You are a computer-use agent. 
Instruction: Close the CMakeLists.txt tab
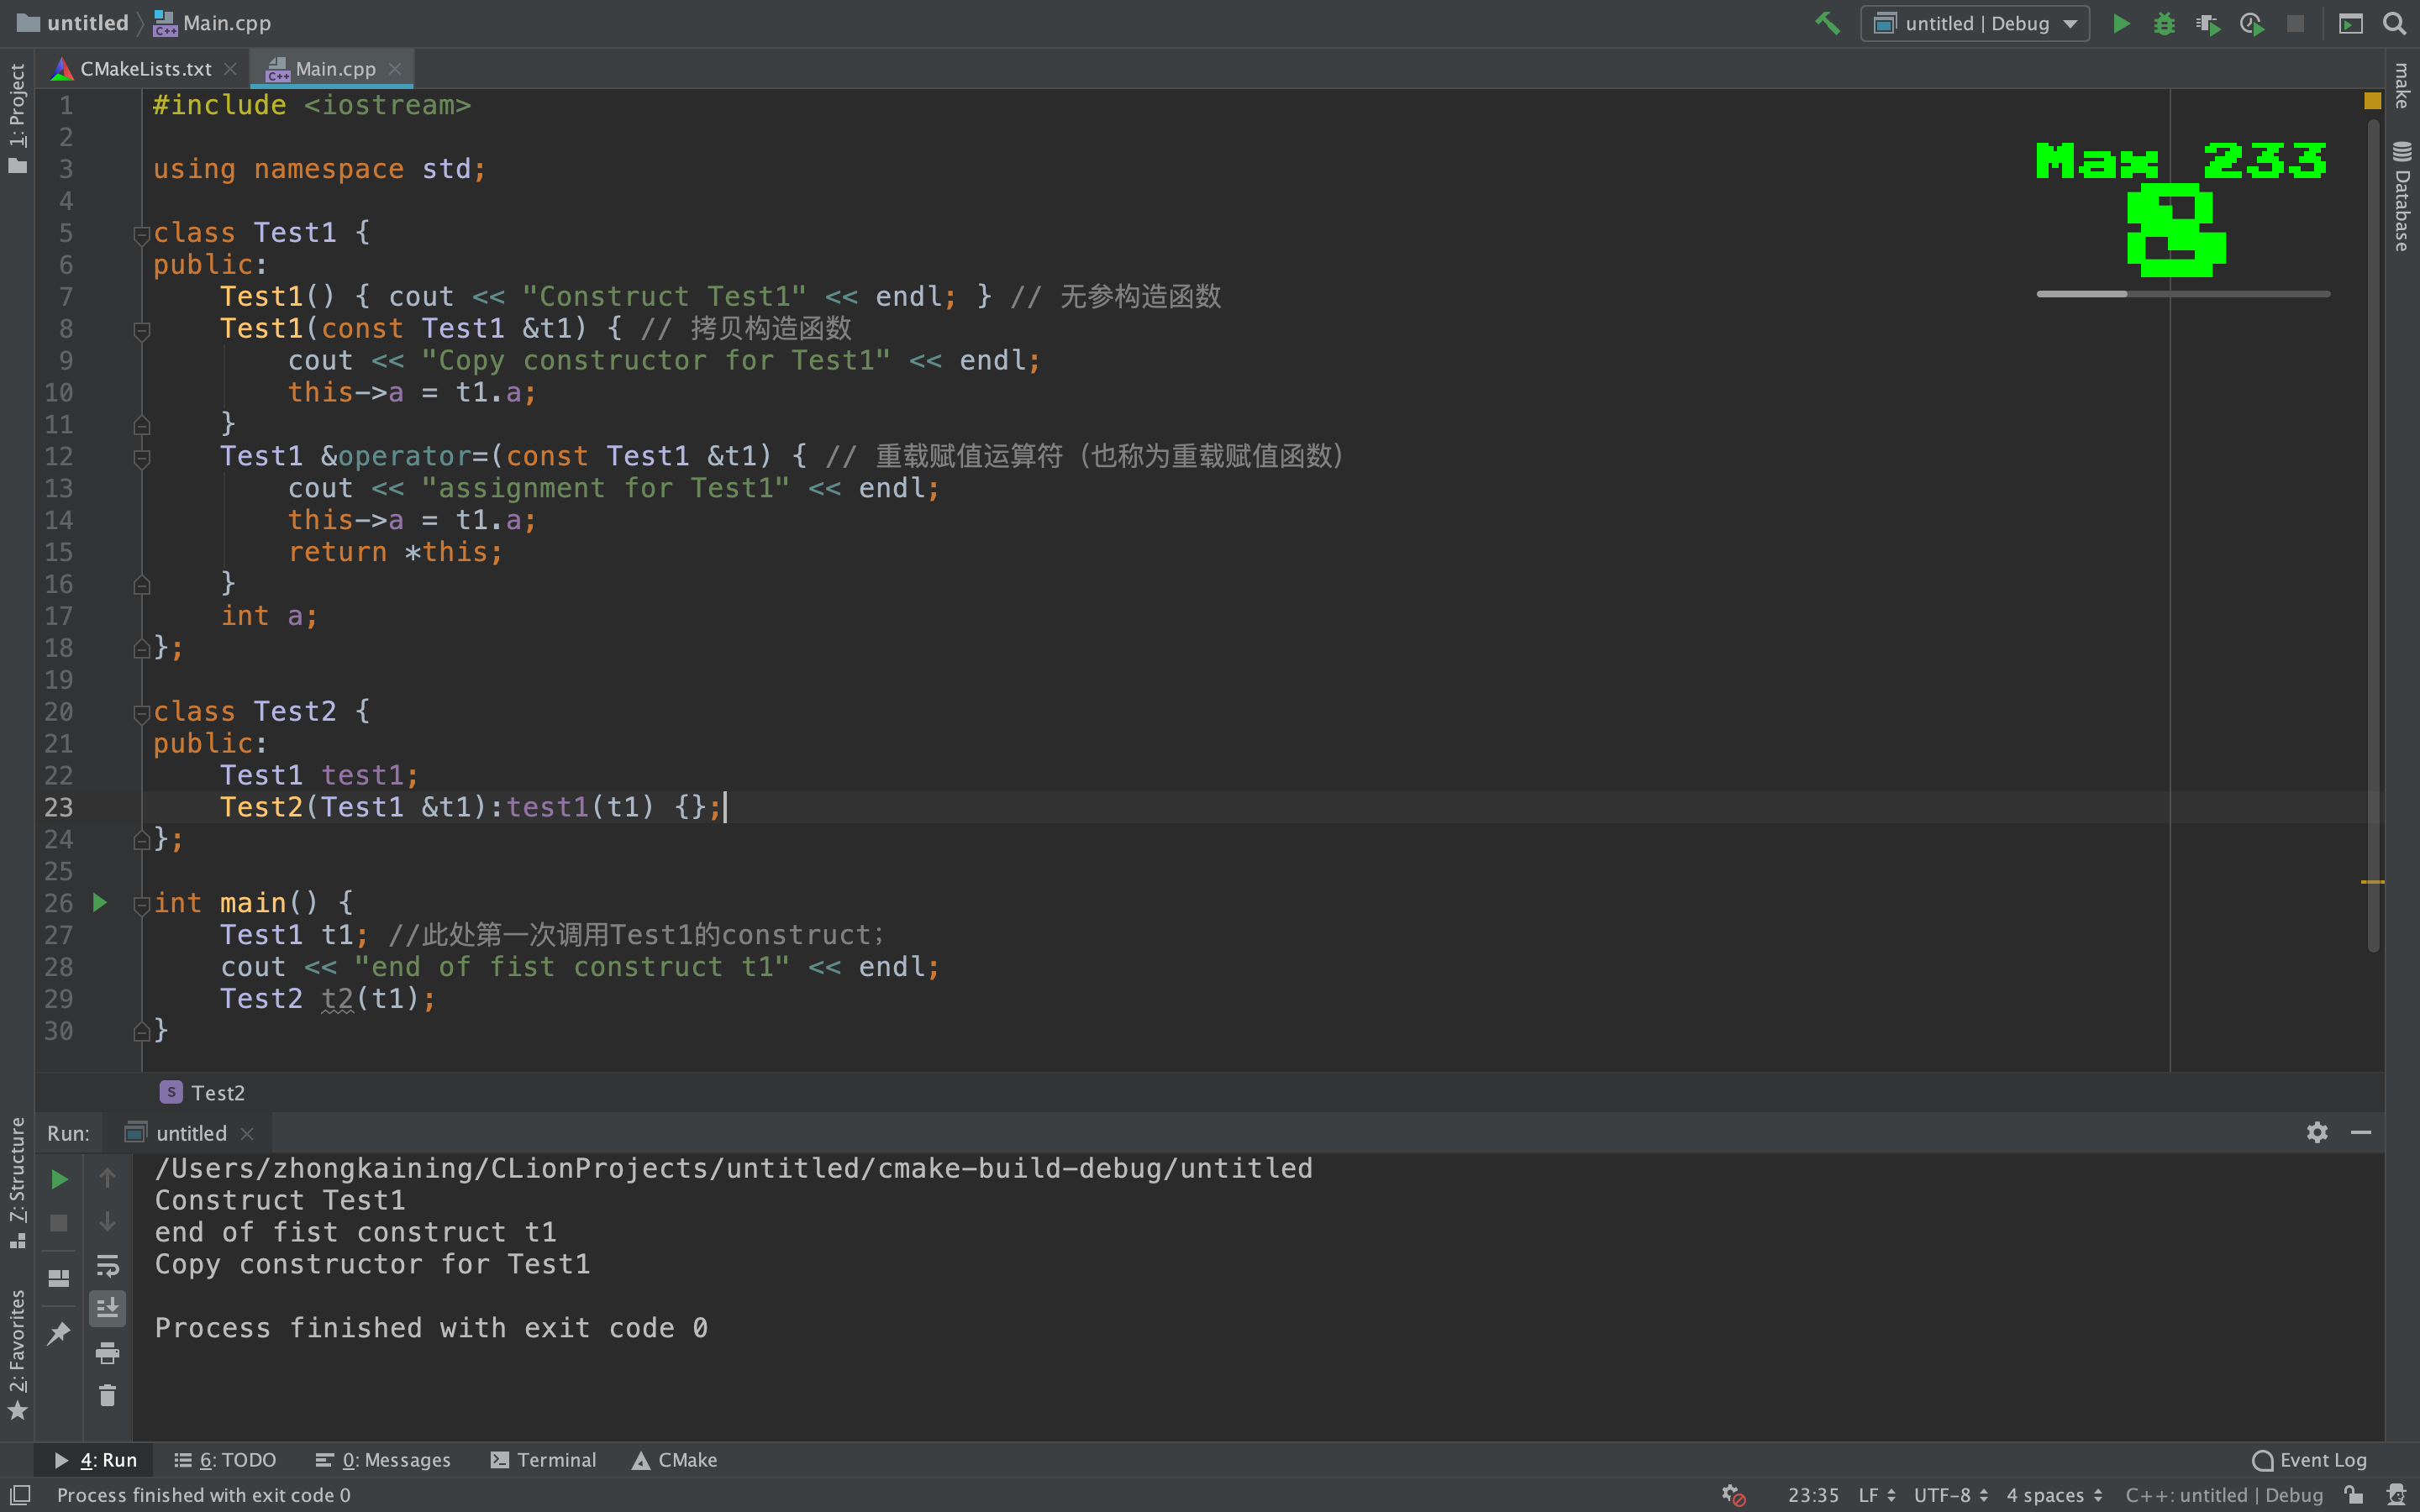230,69
